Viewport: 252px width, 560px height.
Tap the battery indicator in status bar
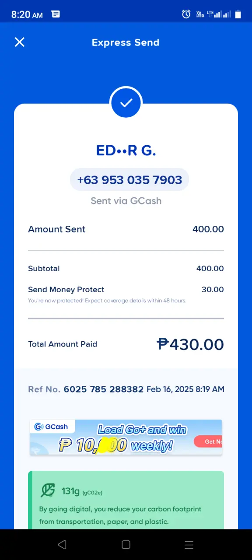coord(238,14)
